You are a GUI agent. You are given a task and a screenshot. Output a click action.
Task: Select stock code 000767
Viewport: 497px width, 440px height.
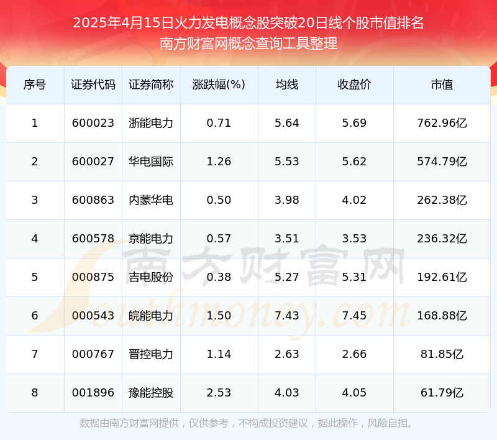click(93, 354)
